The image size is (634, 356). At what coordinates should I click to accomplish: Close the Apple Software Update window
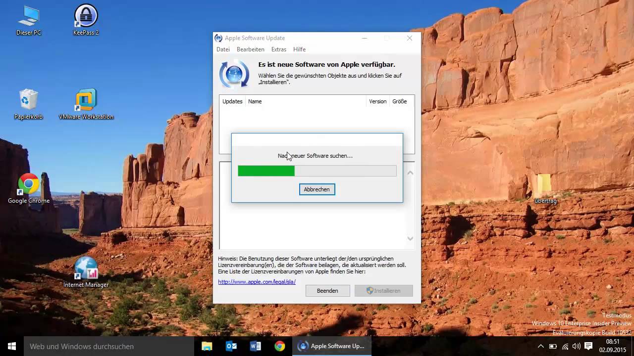(410, 38)
